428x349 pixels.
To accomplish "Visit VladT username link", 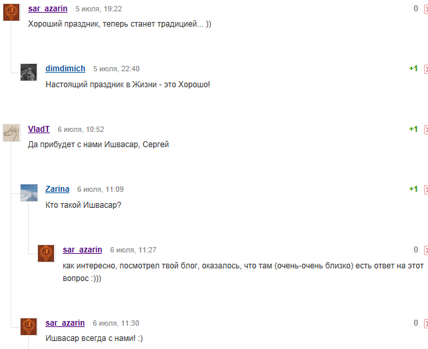I will [x=39, y=129].
